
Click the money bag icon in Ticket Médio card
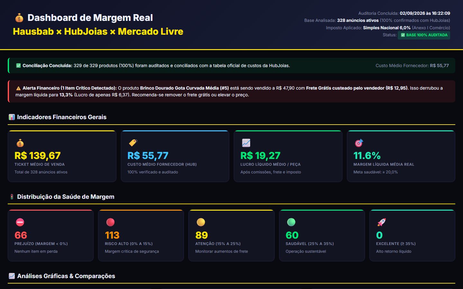(x=20, y=143)
